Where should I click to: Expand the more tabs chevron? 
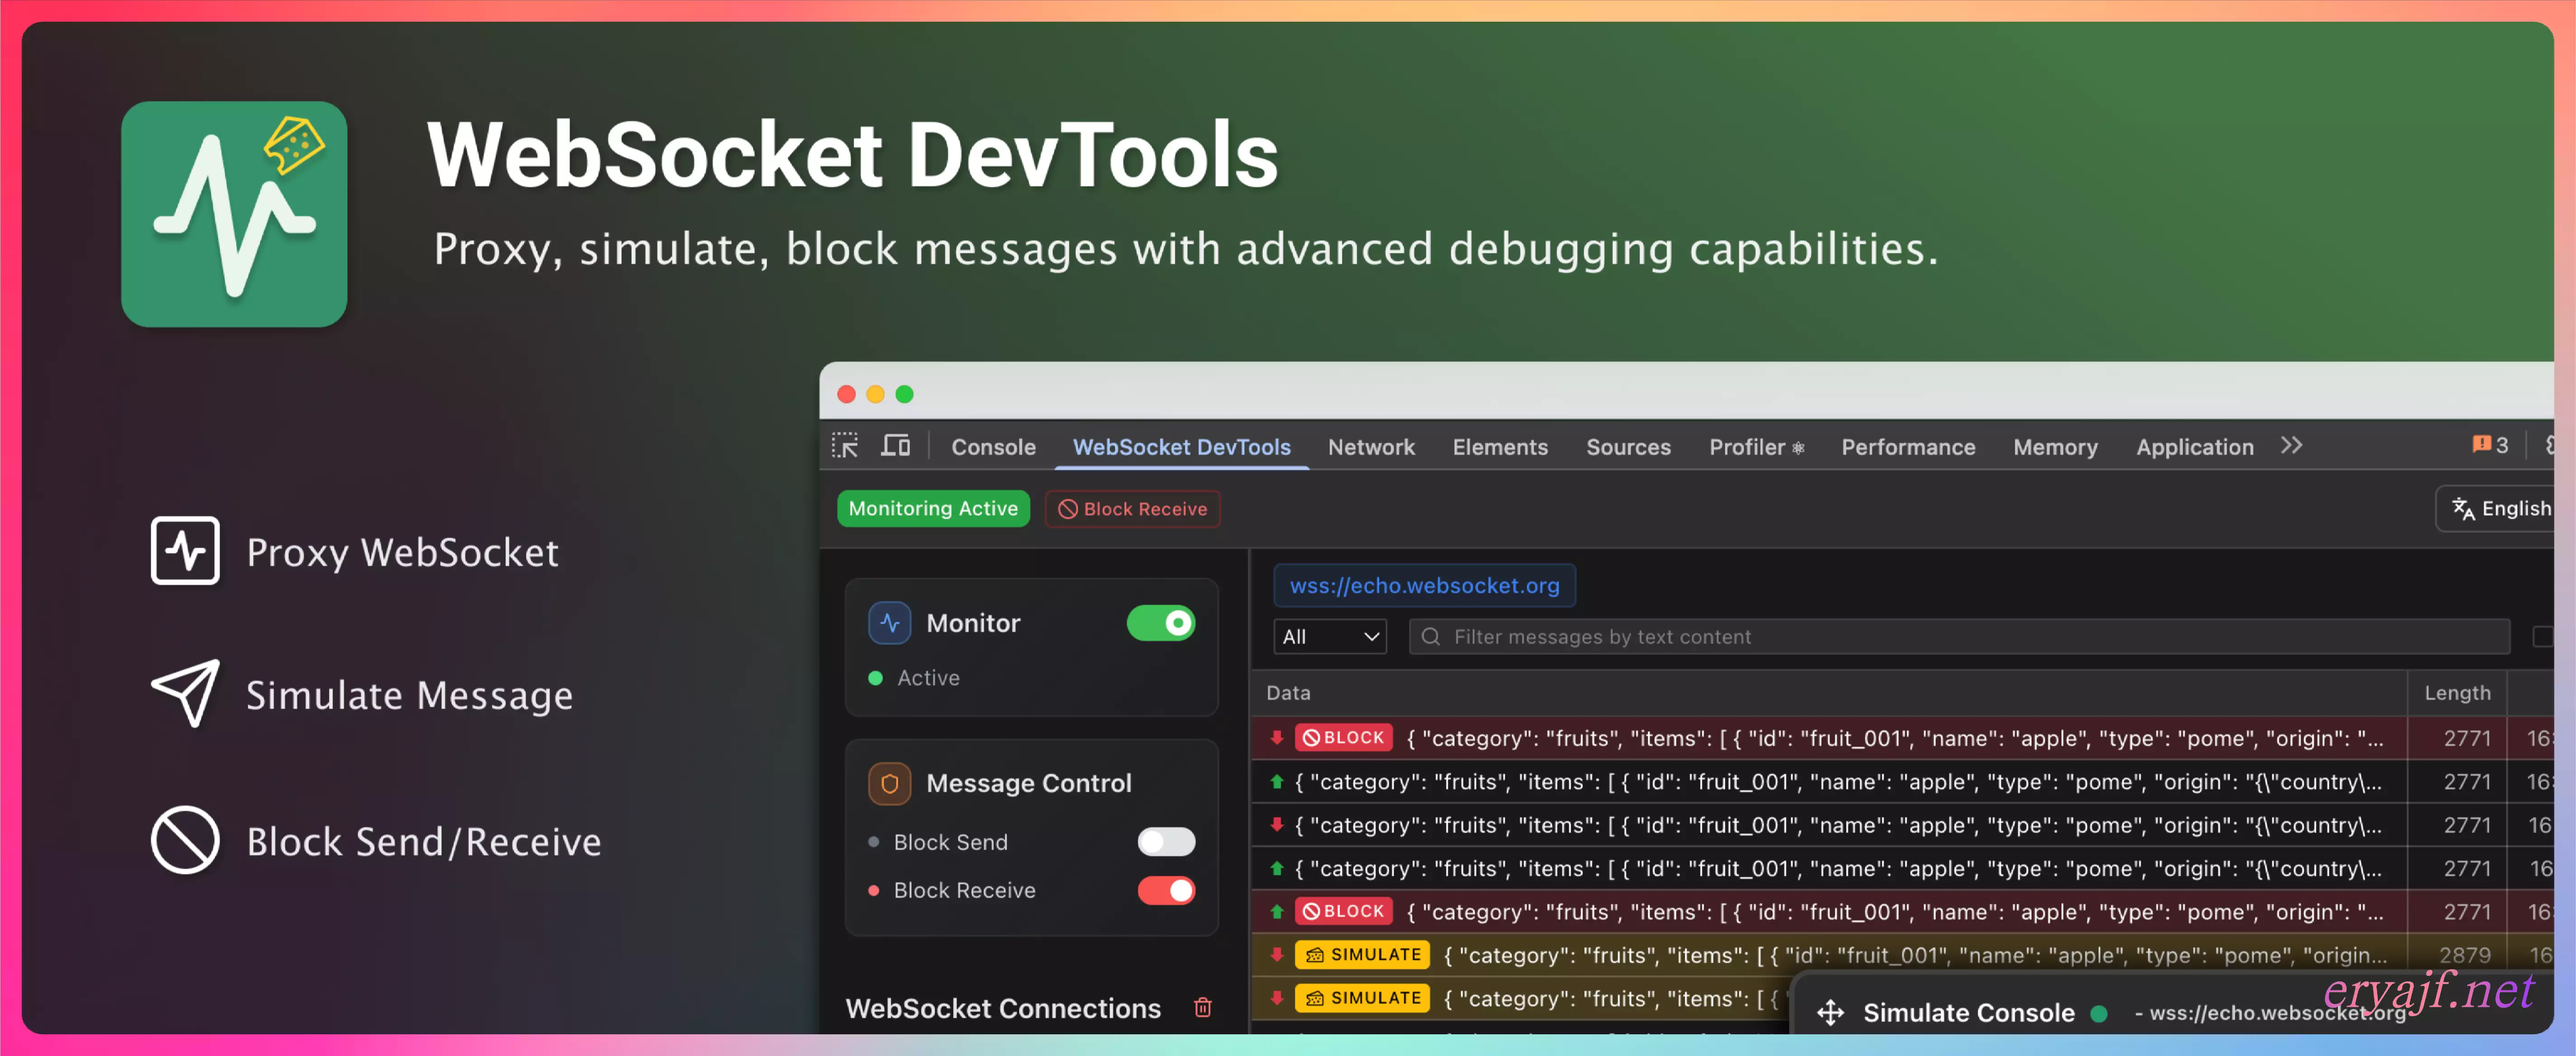click(2292, 446)
